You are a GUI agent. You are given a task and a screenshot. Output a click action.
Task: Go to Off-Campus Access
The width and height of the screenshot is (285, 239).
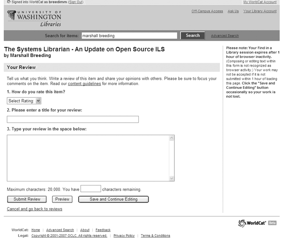click(x=207, y=10)
